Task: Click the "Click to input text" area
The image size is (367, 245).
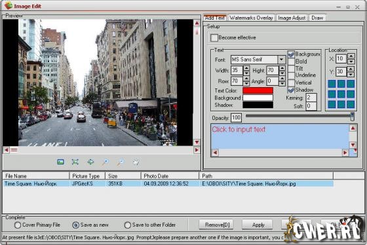Action: coord(280,136)
